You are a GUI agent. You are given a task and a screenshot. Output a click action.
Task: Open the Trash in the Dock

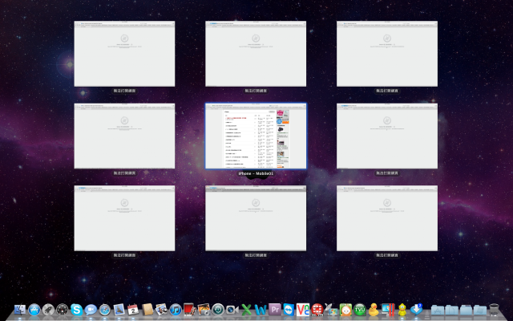[x=494, y=309]
